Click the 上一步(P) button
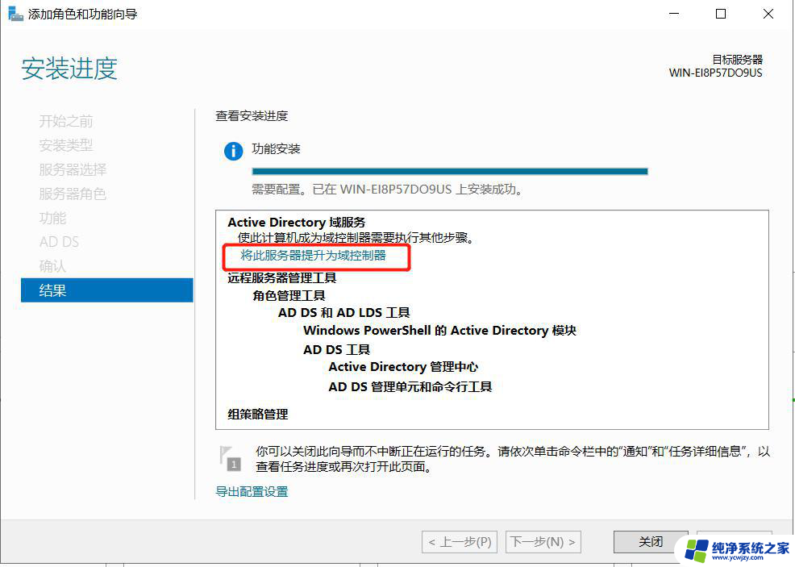 click(460, 542)
